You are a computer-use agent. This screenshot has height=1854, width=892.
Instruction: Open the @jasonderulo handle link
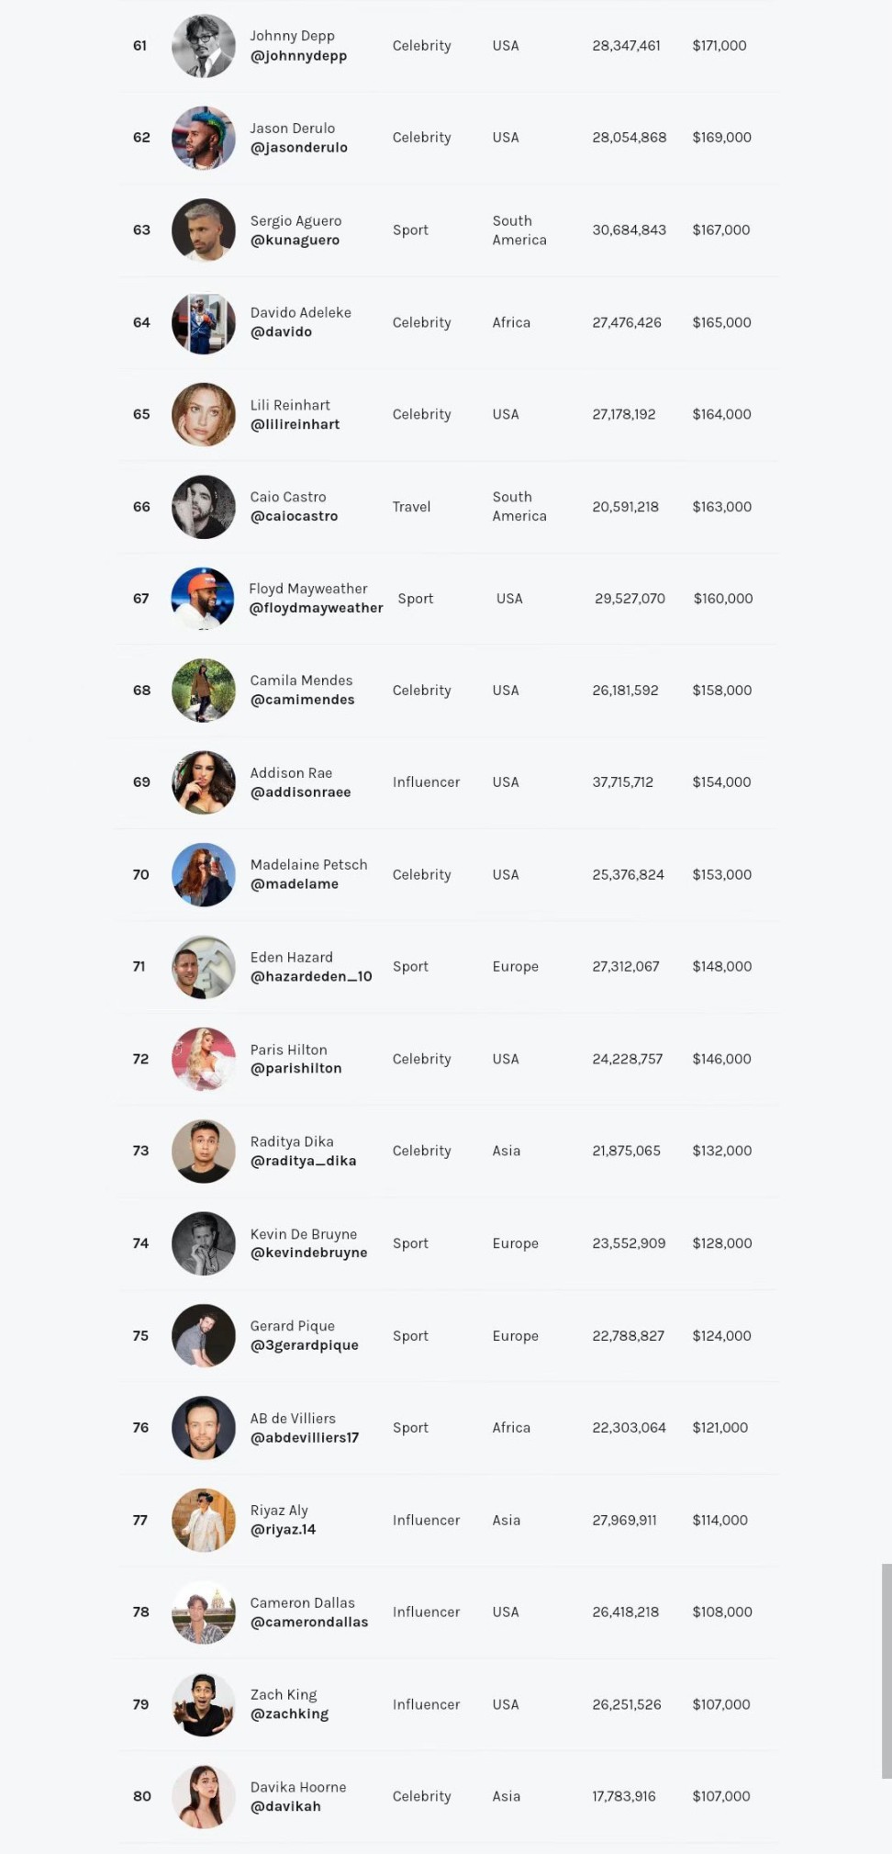tap(298, 148)
